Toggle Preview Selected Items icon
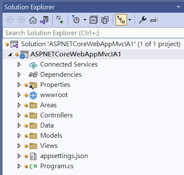Image resolution: width=184 pixels, height=175 pixels. (x=154, y=20)
